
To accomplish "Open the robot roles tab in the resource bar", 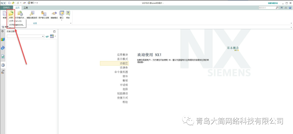I will (3, 72).
